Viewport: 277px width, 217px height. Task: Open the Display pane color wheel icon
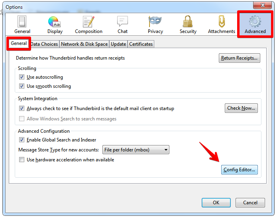(55, 22)
